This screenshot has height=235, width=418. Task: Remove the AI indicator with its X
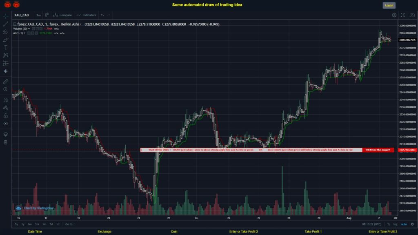click(x=36, y=33)
